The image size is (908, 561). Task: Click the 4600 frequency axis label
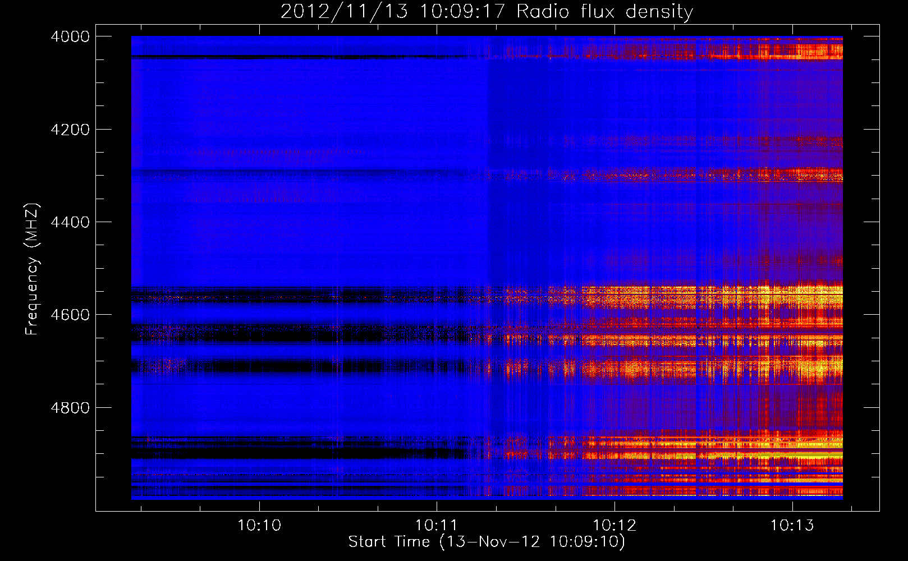point(70,315)
